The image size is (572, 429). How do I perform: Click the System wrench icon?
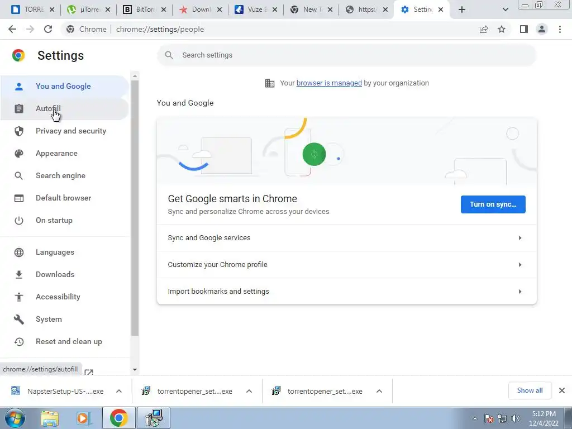pos(18,319)
